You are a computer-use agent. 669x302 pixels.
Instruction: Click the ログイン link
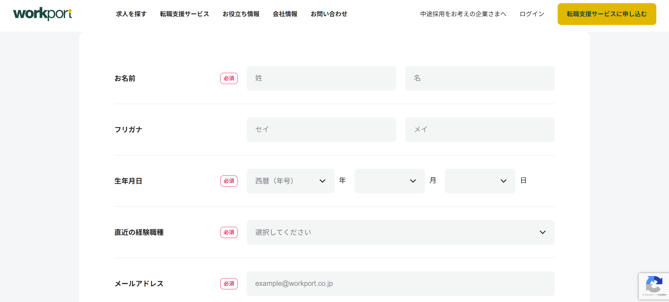point(532,14)
